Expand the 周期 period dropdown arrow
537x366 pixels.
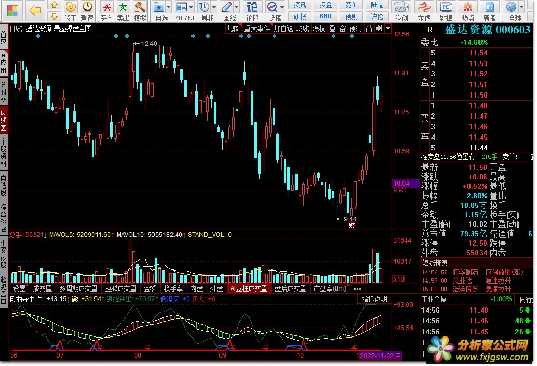click(214, 7)
